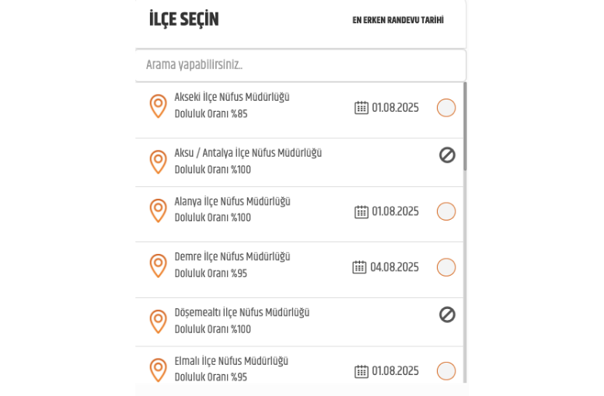604x396 pixels.
Task: Click the blocked icon in the Döşemealtı row
Action: tap(447, 314)
